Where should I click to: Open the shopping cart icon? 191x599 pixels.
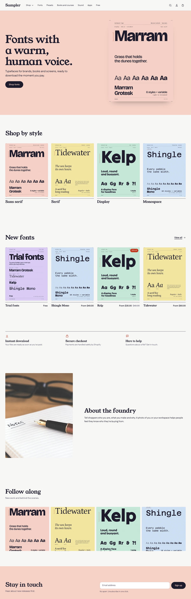(x=183, y=5)
